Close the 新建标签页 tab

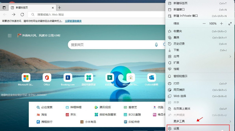53,8
